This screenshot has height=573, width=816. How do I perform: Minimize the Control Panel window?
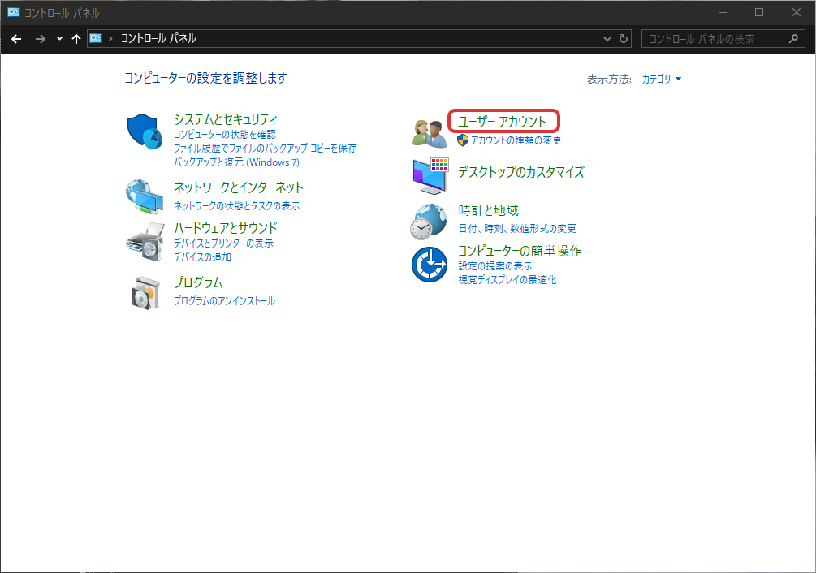pyautogui.click(x=723, y=12)
